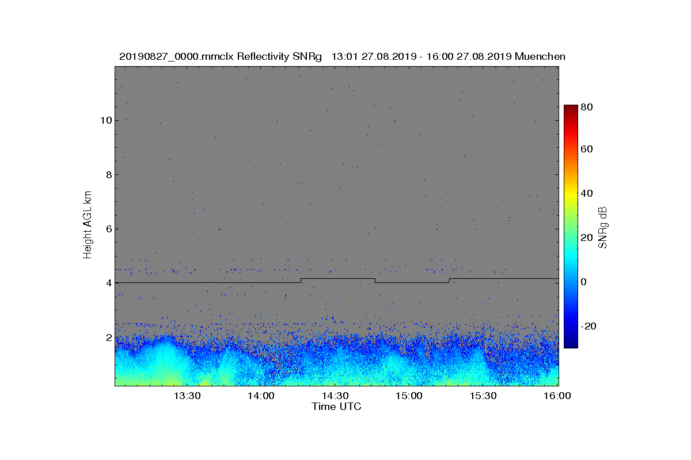The height and width of the screenshot is (460, 691).
Task: Click the colorbar value 40
Action: (587, 193)
